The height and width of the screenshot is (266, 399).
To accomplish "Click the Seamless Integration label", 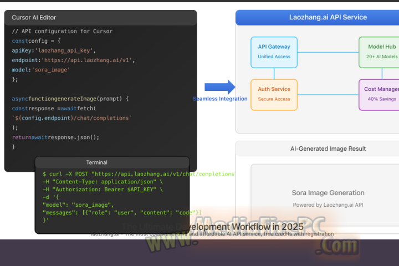I will pyautogui.click(x=220, y=99).
